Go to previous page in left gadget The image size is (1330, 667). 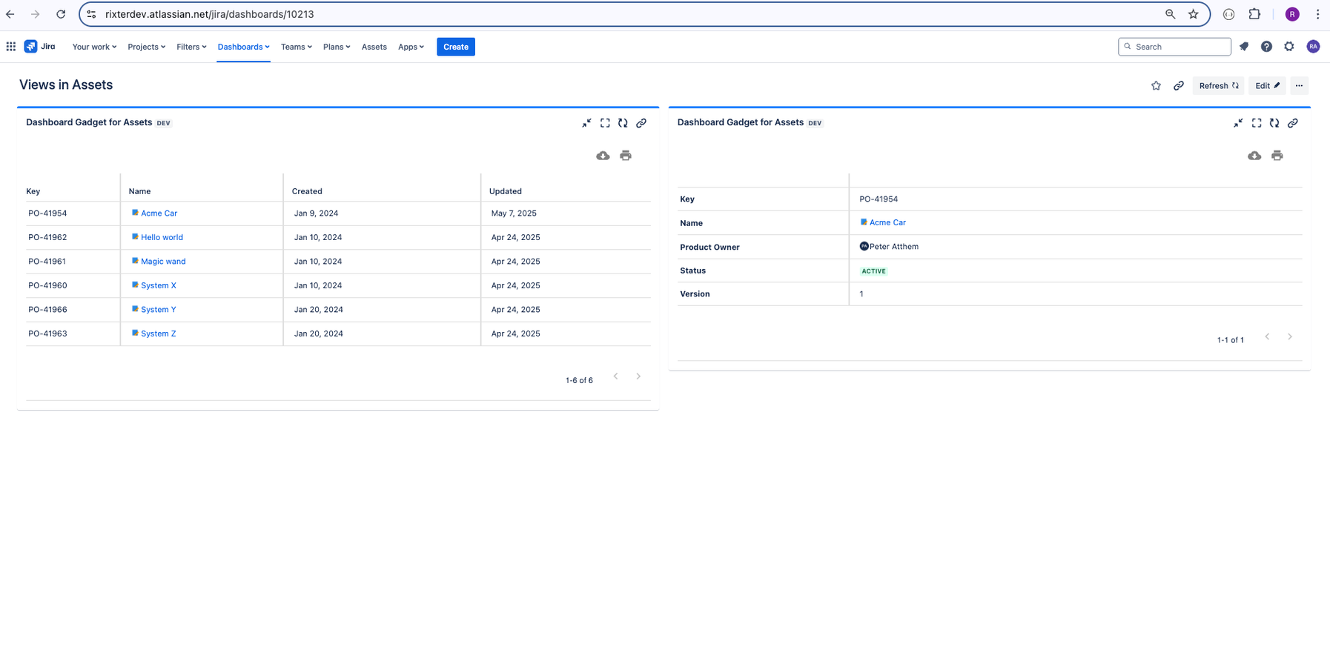(615, 376)
